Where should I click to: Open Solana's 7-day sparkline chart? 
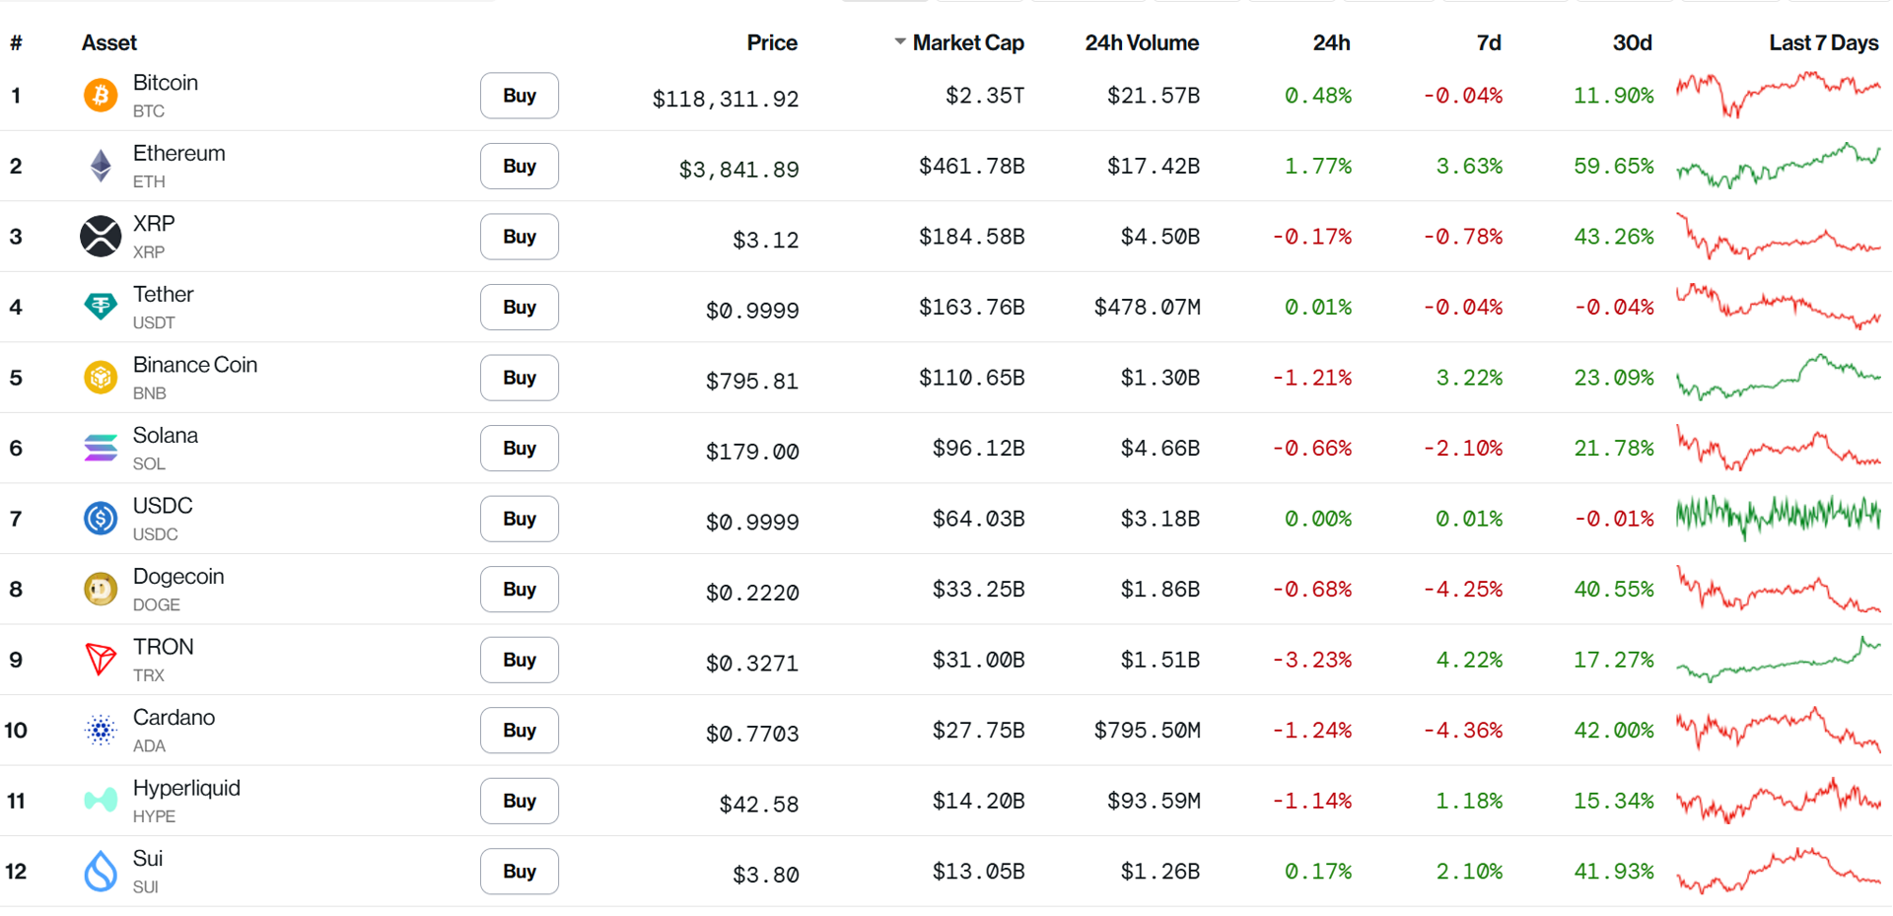click(x=1779, y=448)
